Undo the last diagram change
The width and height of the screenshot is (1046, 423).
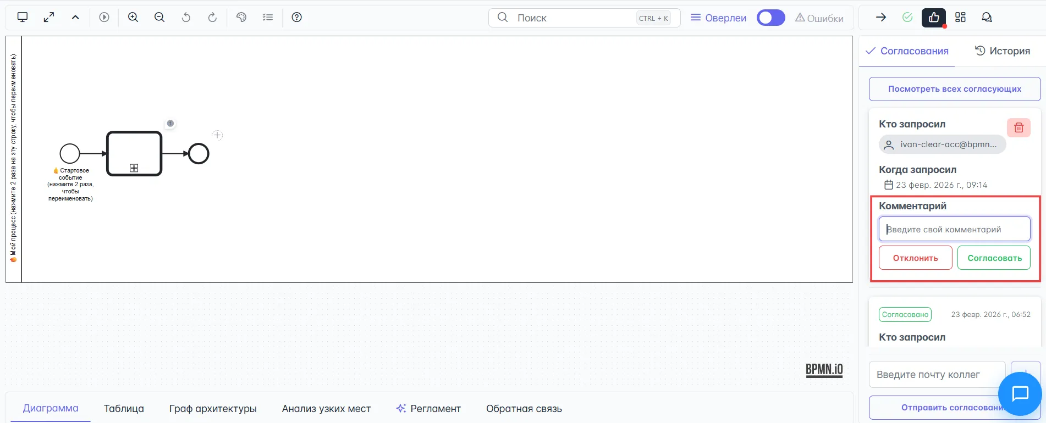pyautogui.click(x=186, y=17)
